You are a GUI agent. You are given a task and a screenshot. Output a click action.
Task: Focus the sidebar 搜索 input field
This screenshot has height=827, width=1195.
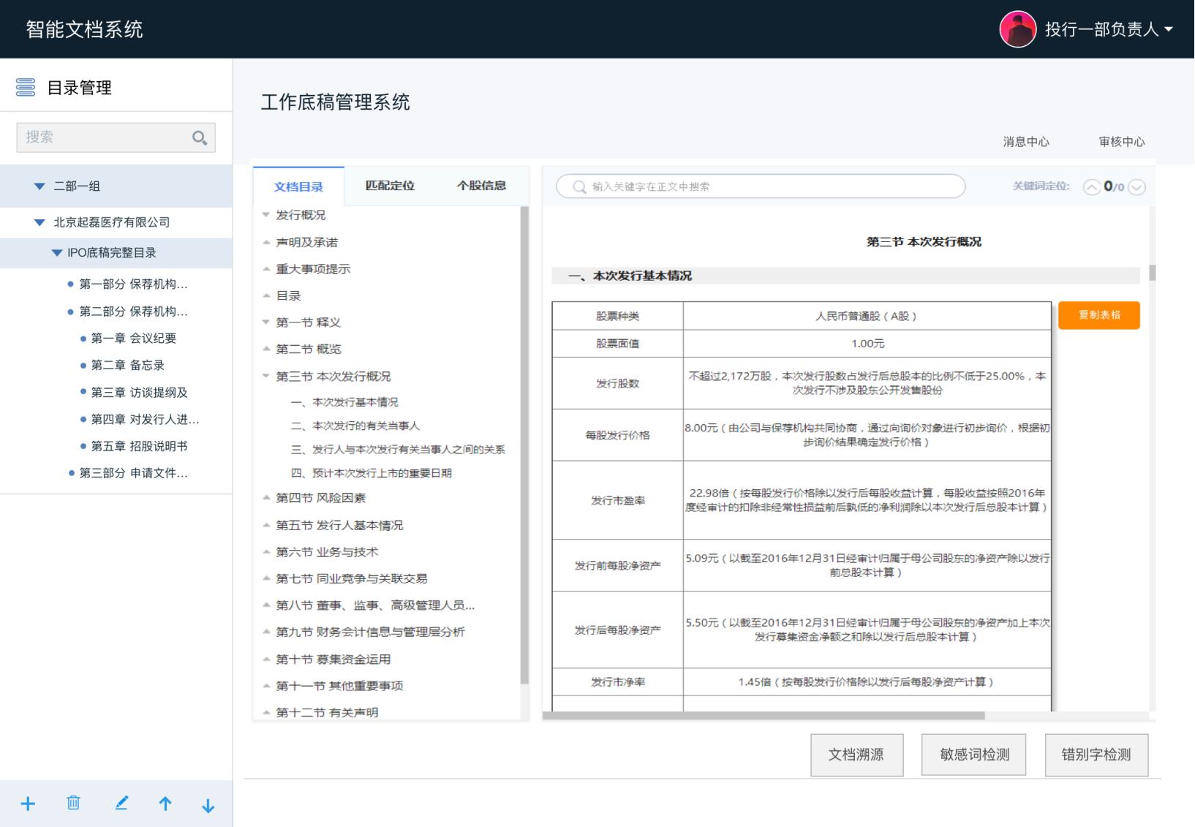(x=116, y=137)
